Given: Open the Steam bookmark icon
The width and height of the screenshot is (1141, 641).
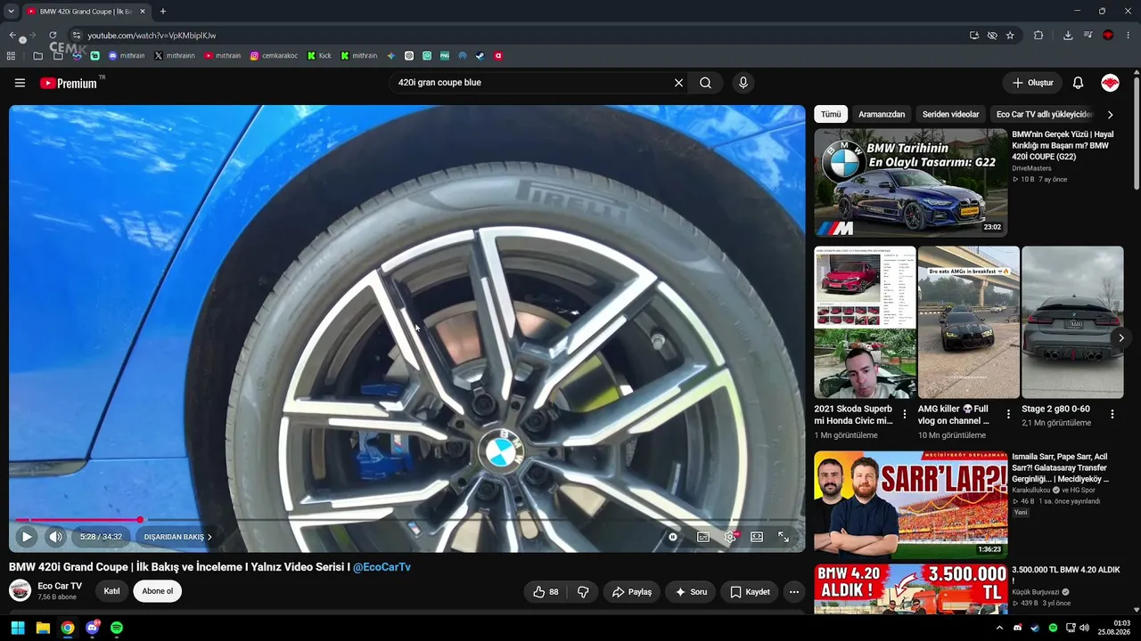Looking at the screenshot, I should [480, 56].
